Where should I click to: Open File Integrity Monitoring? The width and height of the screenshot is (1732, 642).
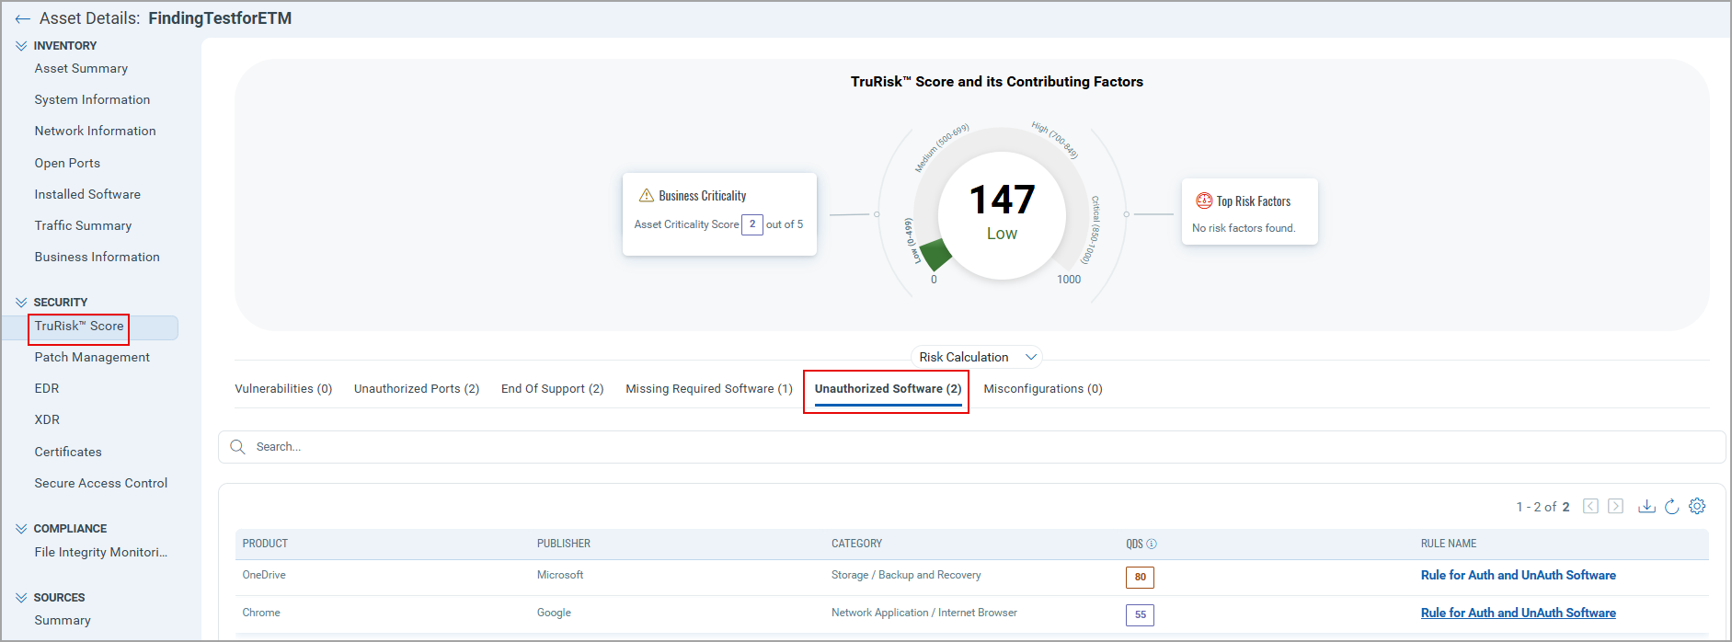(101, 552)
